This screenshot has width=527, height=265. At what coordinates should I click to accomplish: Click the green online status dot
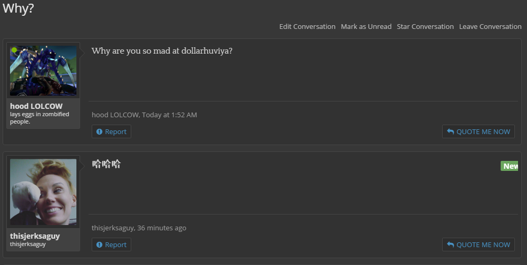[14, 50]
